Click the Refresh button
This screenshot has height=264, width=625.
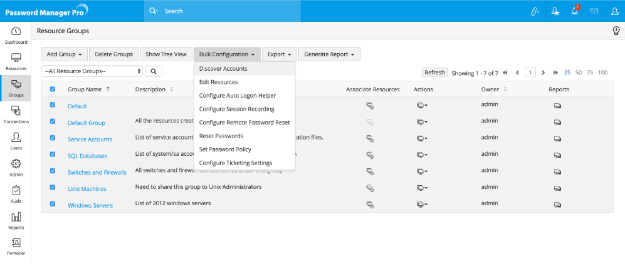[x=434, y=73]
